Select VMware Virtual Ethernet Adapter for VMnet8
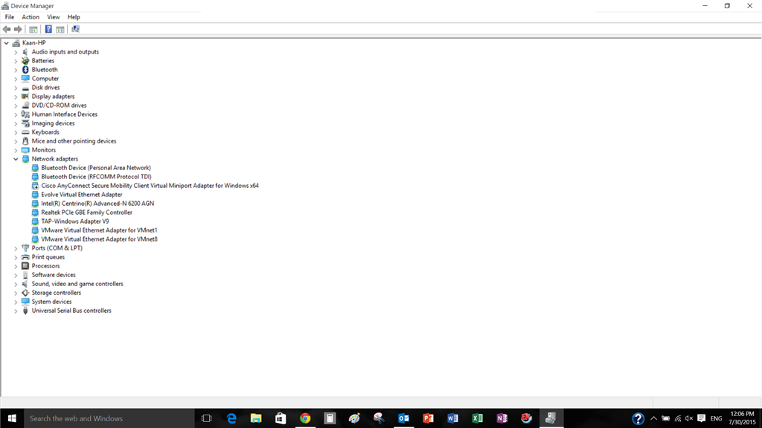This screenshot has height=428, width=762. [99, 239]
